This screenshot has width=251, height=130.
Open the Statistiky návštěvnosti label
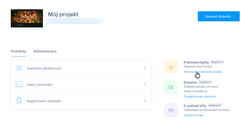(x=44, y=68)
